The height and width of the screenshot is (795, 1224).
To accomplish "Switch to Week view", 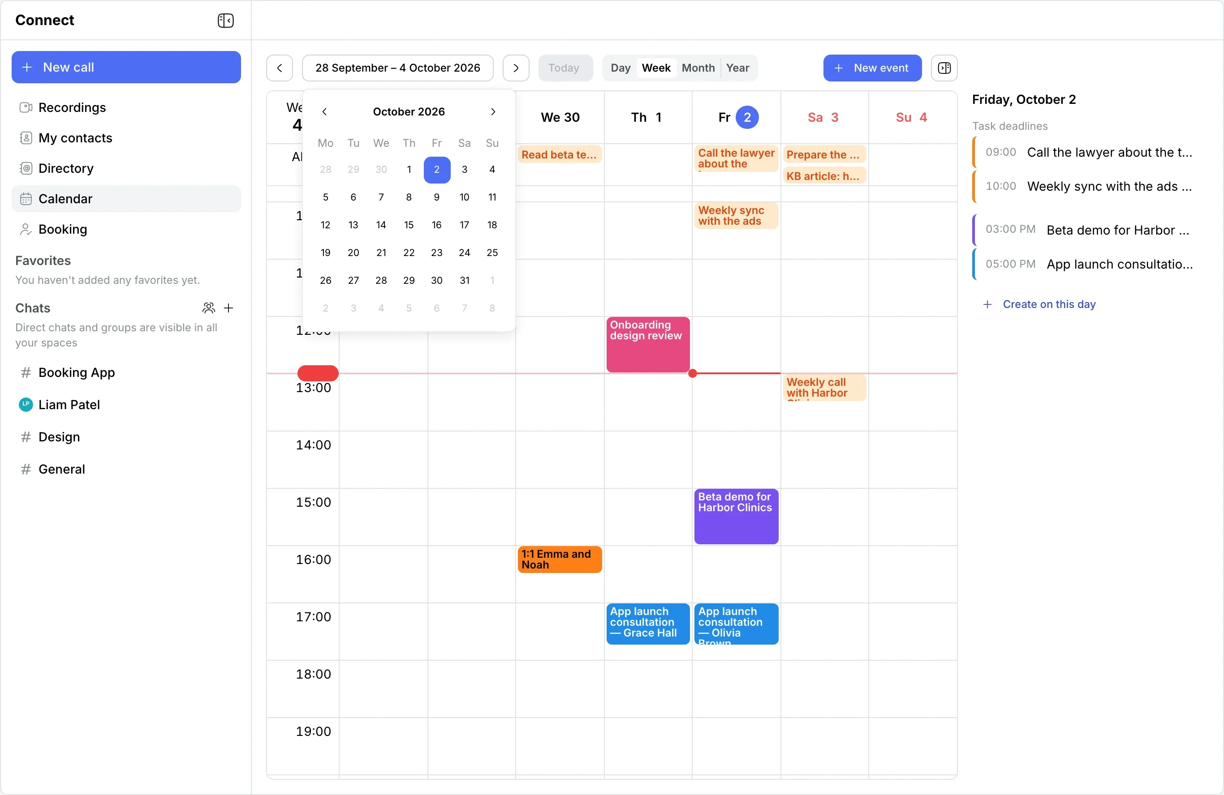I will [656, 68].
